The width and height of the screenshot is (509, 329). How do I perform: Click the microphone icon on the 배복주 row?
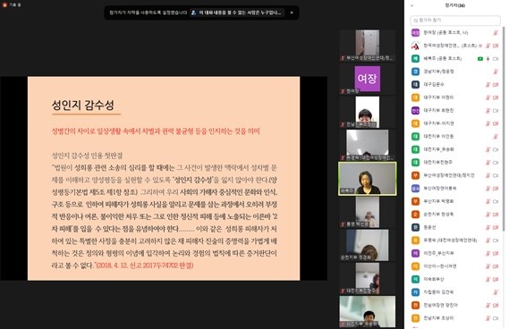click(x=488, y=59)
